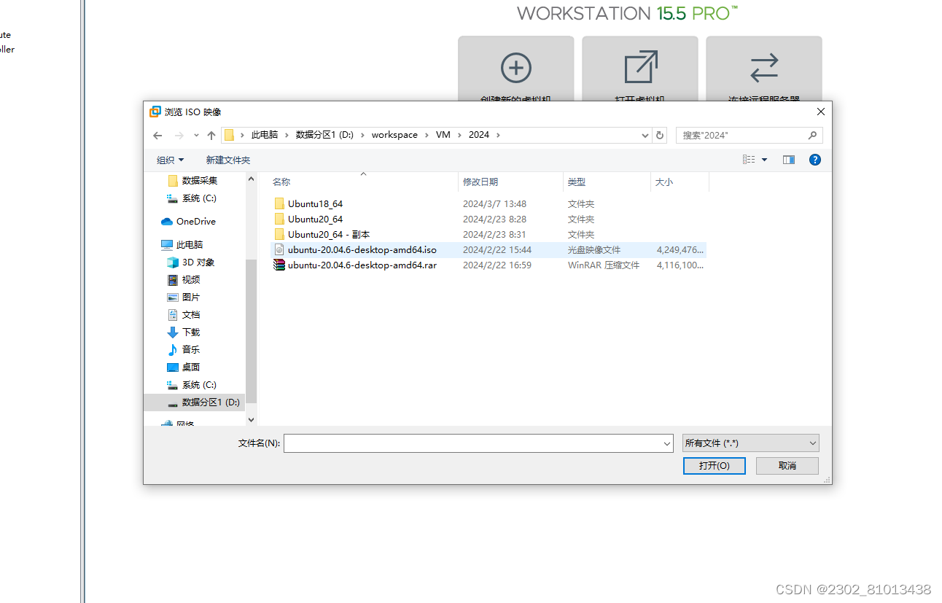Click open virtual machine icon in Workstation

click(x=641, y=67)
